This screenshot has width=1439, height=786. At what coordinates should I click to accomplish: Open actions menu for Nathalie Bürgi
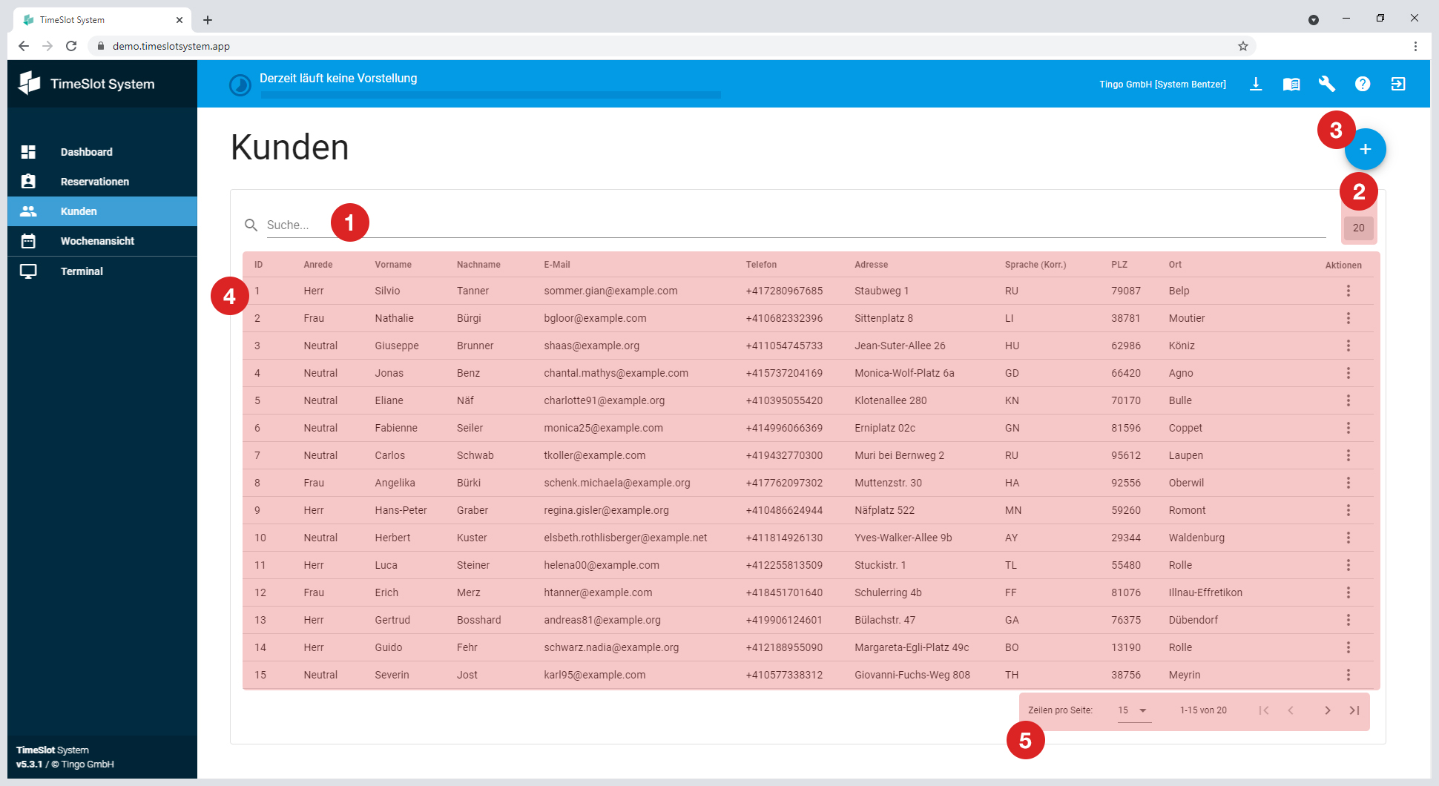pyautogui.click(x=1349, y=318)
